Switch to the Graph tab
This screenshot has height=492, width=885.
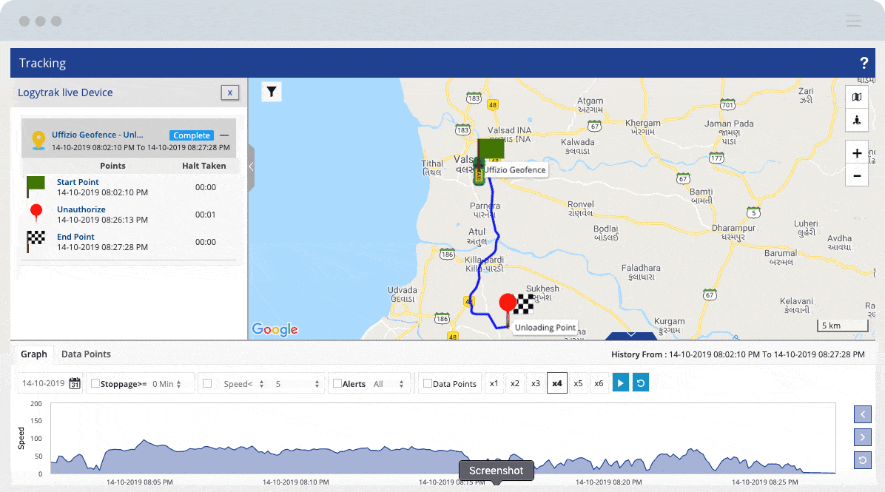tap(34, 354)
